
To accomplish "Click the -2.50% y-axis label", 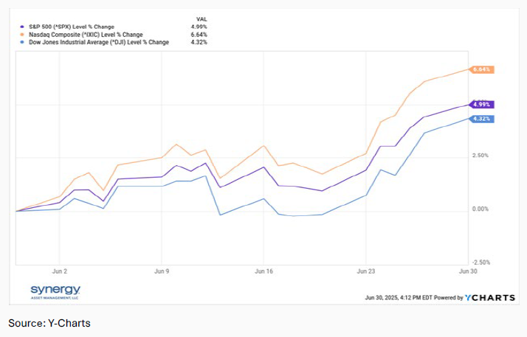I will pos(480,262).
